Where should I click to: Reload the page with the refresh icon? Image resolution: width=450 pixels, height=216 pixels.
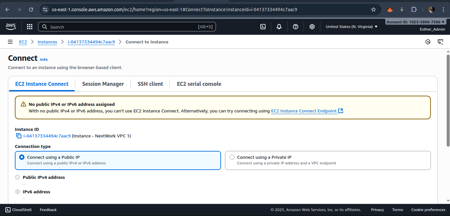pyautogui.click(x=31, y=10)
